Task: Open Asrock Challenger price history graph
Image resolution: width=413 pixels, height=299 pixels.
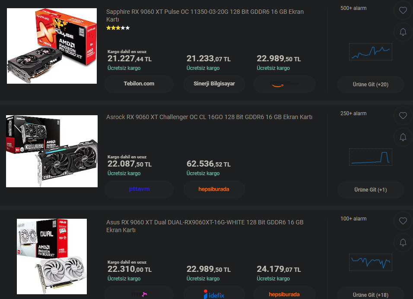Action: pos(370,157)
